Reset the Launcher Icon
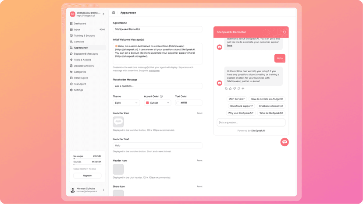 tap(199, 113)
